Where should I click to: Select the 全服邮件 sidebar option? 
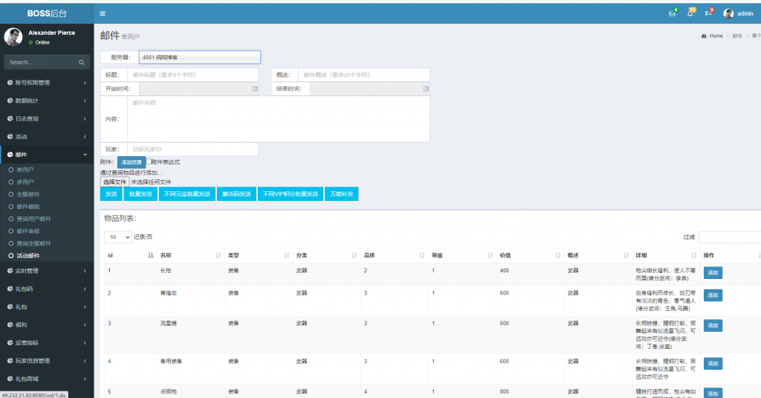pyautogui.click(x=28, y=194)
